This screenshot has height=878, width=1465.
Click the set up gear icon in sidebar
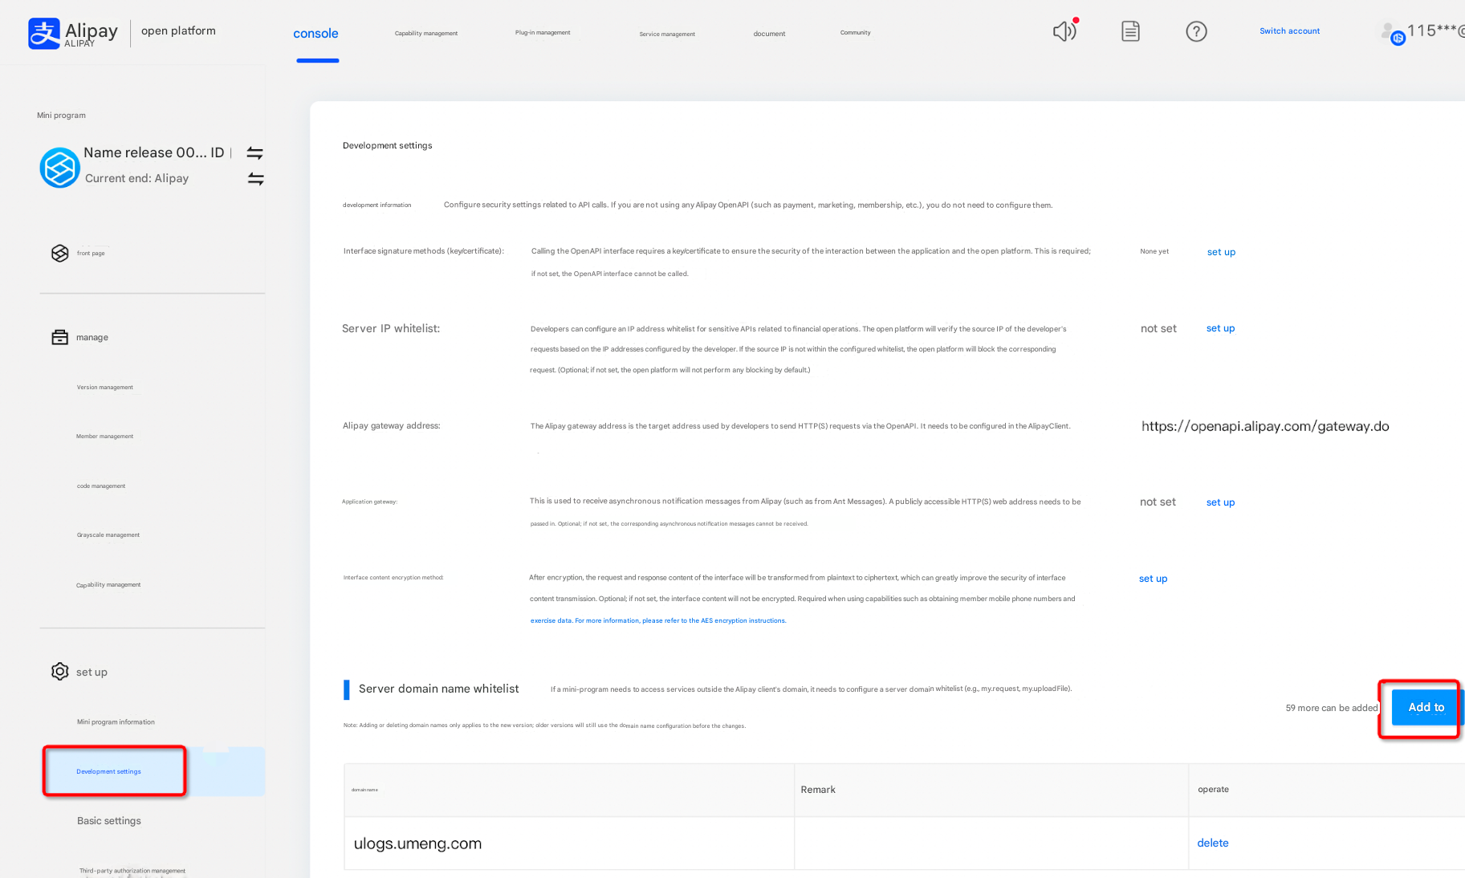[60, 672]
